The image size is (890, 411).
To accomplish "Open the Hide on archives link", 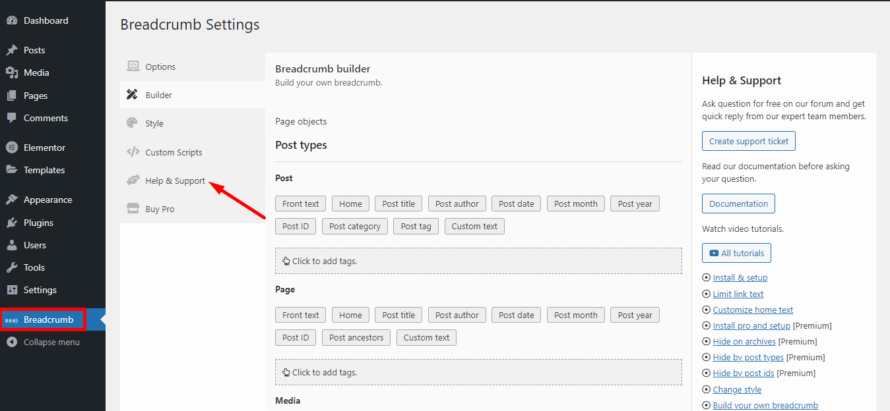I will pyautogui.click(x=744, y=342).
